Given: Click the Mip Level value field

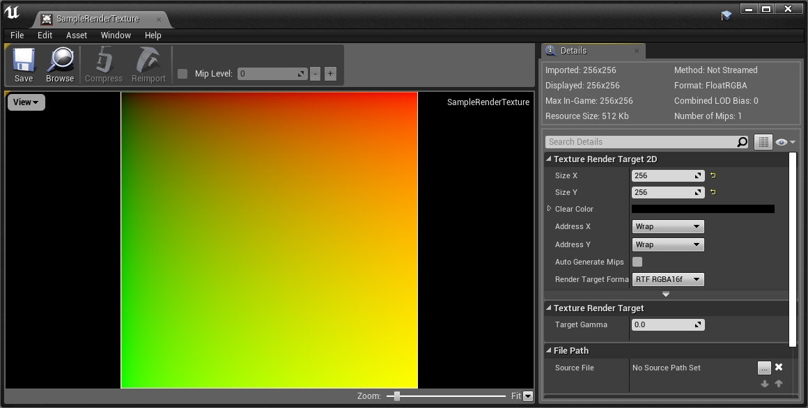Looking at the screenshot, I should tap(272, 74).
